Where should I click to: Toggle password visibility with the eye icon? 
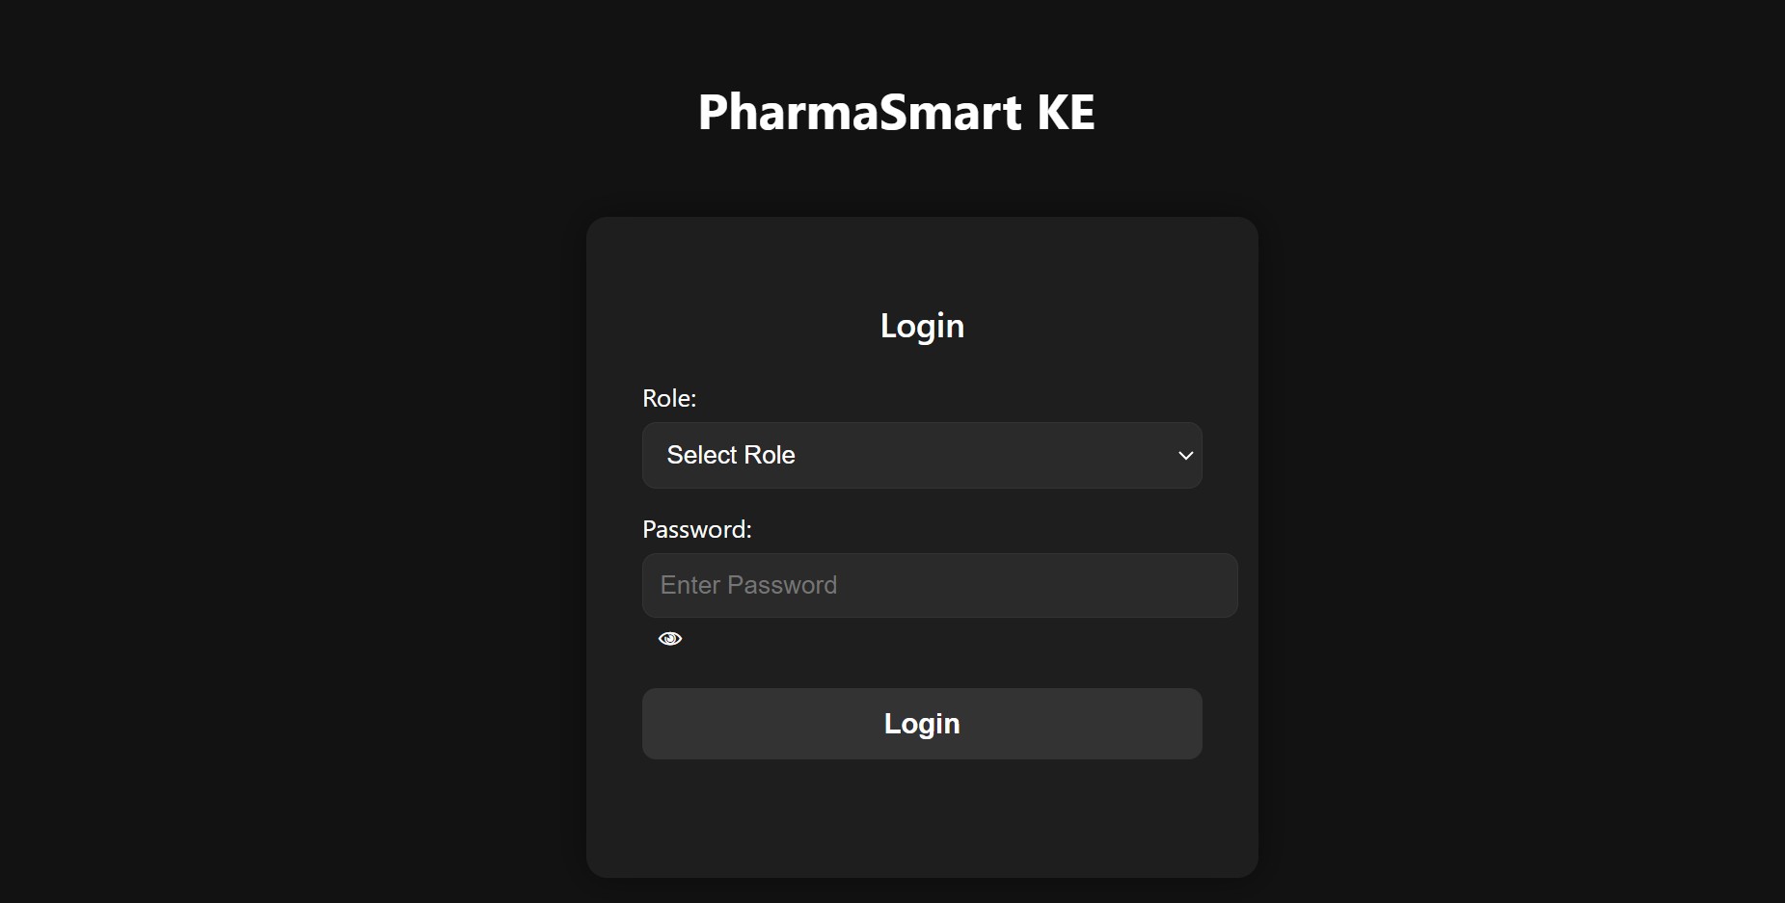670,639
